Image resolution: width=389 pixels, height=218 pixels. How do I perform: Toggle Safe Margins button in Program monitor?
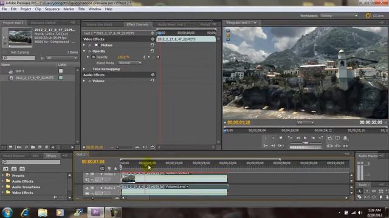click(x=337, y=138)
